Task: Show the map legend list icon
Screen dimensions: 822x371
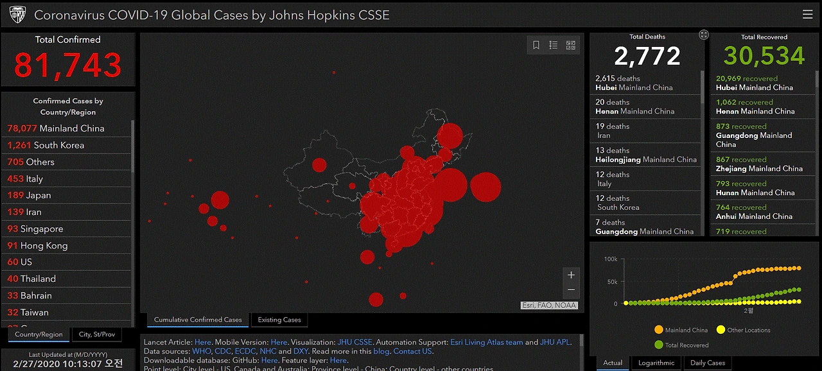Action: click(x=554, y=45)
